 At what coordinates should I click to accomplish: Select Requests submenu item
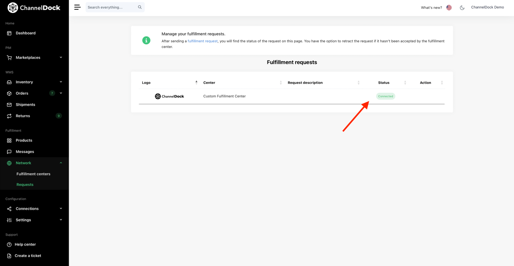(x=25, y=185)
